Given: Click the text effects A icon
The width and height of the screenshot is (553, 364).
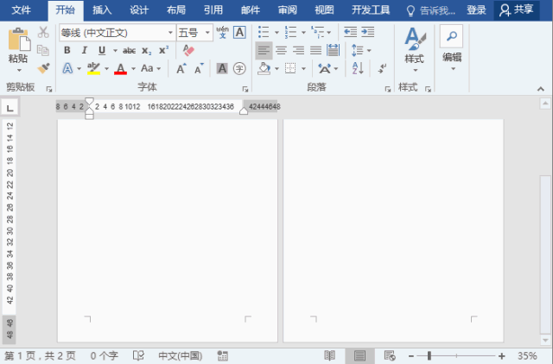Looking at the screenshot, I should click(67, 68).
